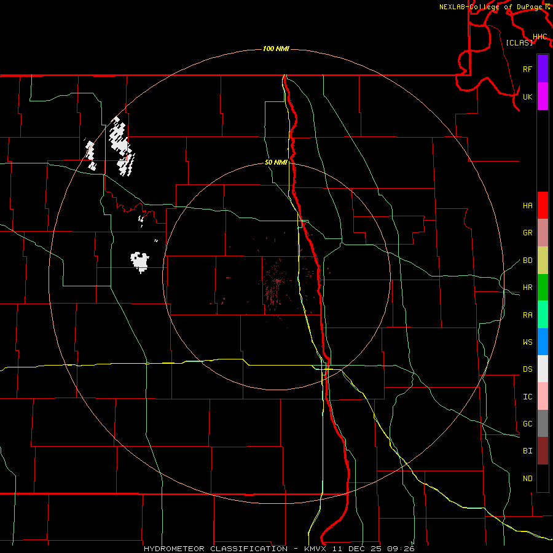Click the ND black legend swatch
Image resolution: width=553 pixels, height=553 pixels.
coord(543,478)
